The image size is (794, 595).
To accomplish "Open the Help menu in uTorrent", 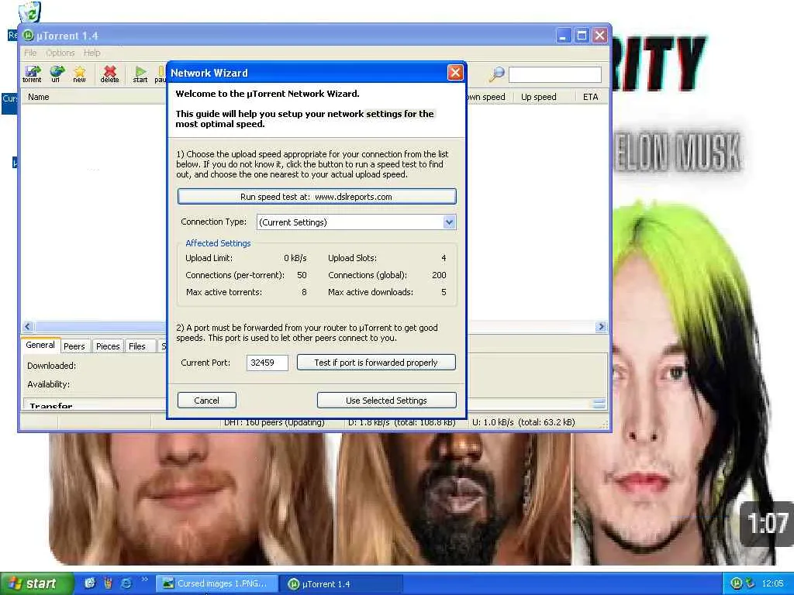I will tap(91, 53).
